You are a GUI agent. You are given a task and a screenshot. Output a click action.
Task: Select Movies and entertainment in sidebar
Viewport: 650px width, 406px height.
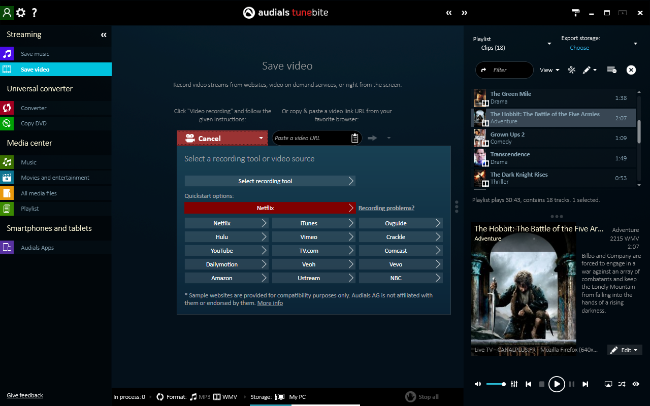tap(55, 178)
